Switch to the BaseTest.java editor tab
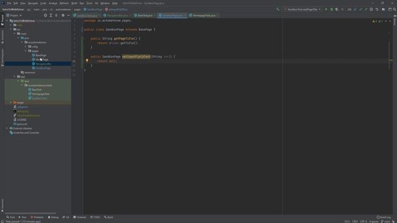This screenshot has height=223, width=397. point(145,15)
